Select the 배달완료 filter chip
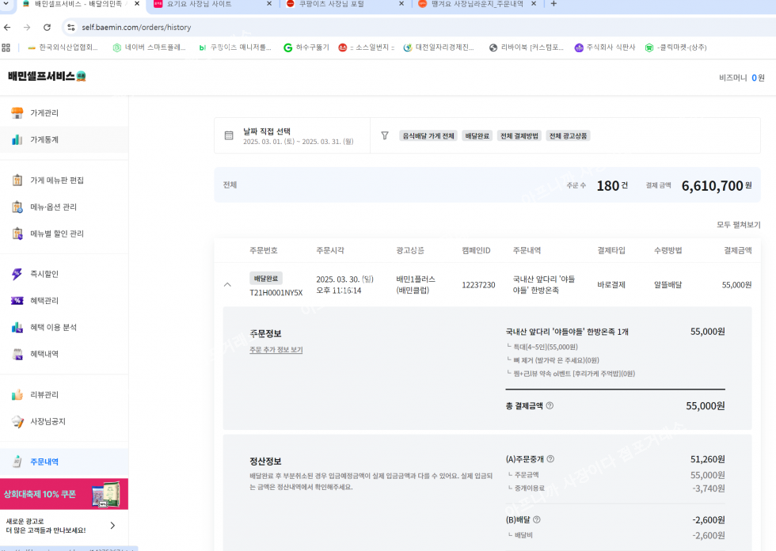This screenshot has height=551, width=776. point(477,136)
